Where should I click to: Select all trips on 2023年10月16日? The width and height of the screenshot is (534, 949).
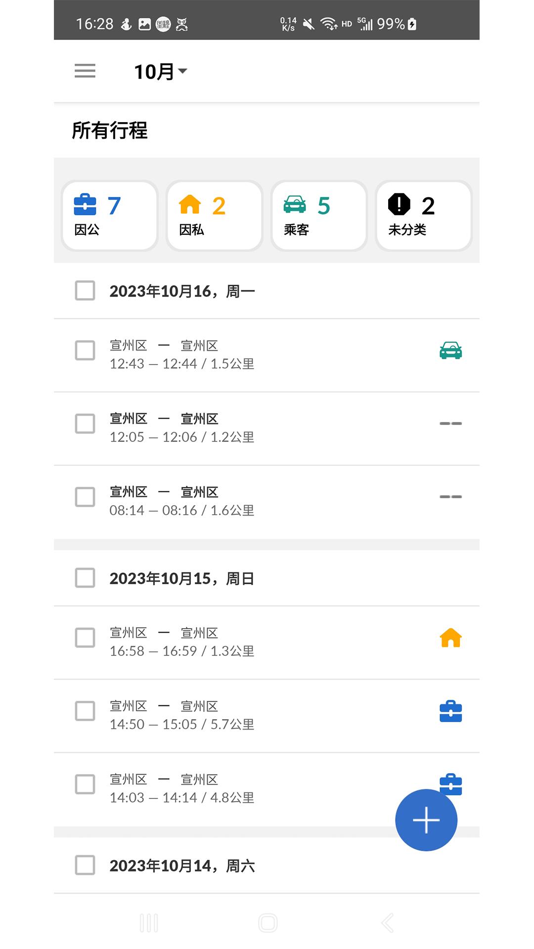click(x=85, y=291)
